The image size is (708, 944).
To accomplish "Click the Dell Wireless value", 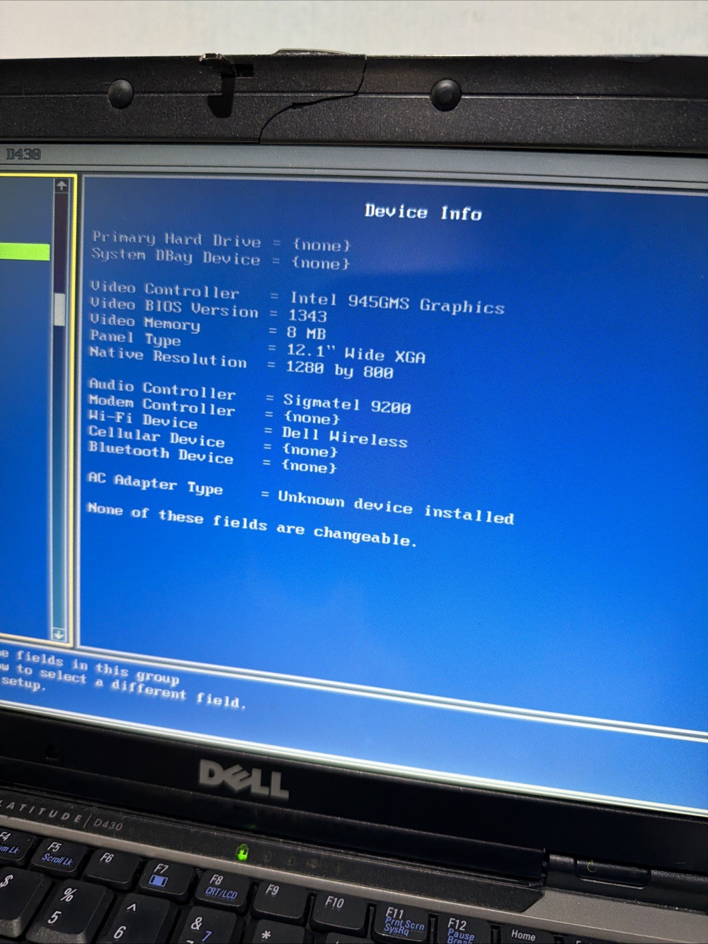I will pos(345,436).
